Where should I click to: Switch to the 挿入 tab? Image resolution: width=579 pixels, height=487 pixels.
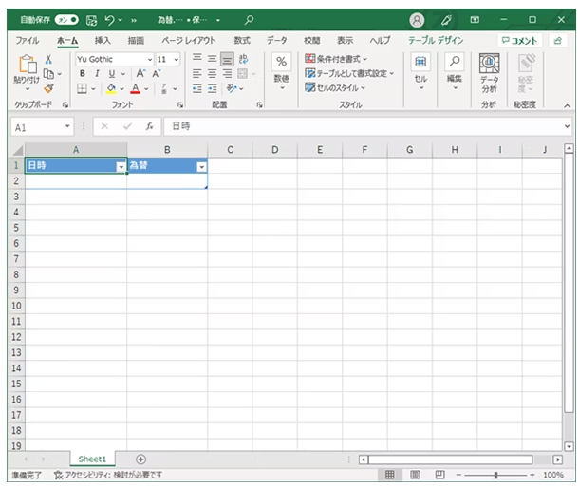[x=103, y=40]
